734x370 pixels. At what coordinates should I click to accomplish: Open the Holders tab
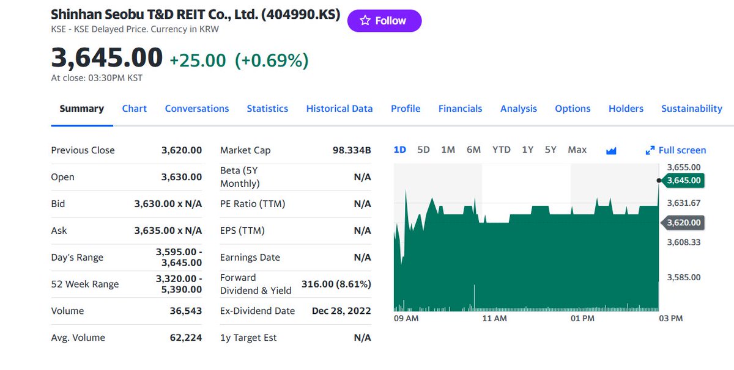(x=626, y=109)
